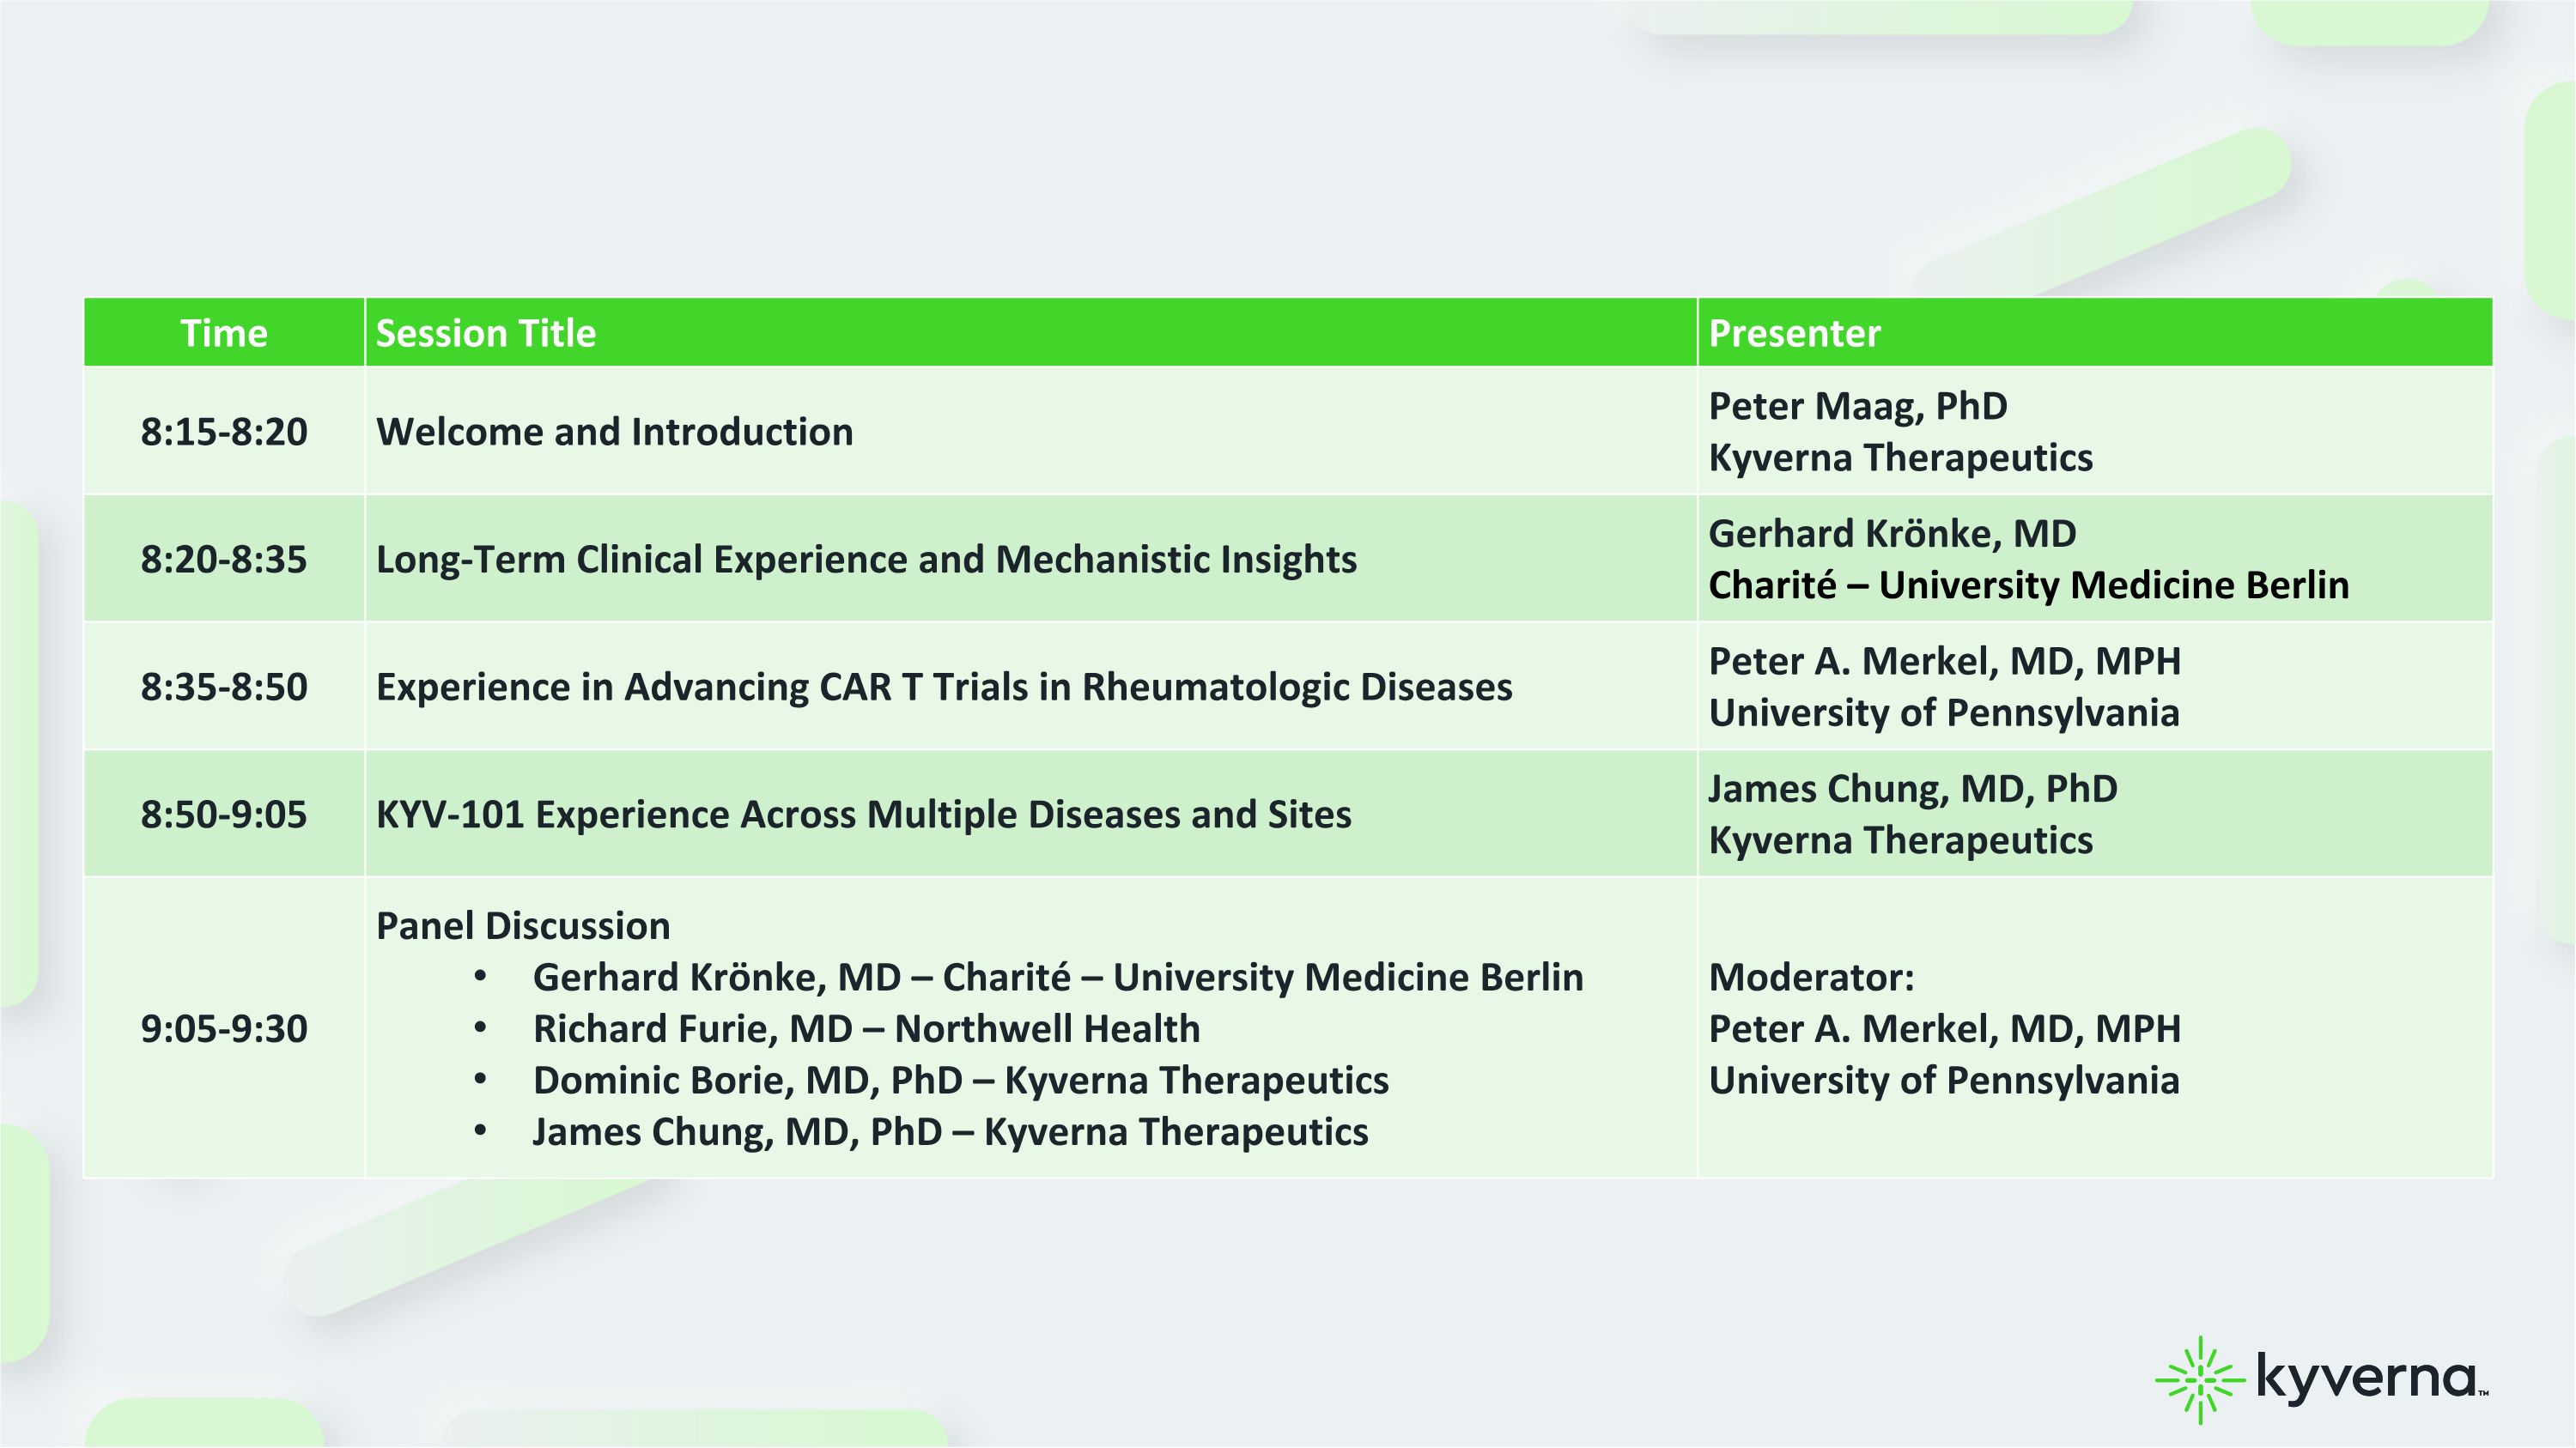Select the Time column header
Screen dimensions: 2576x1448
pos(224,333)
